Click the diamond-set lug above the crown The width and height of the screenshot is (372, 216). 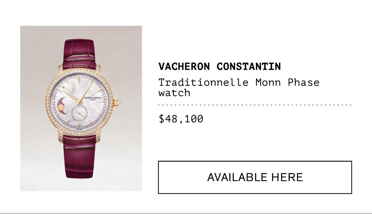[x=98, y=69]
